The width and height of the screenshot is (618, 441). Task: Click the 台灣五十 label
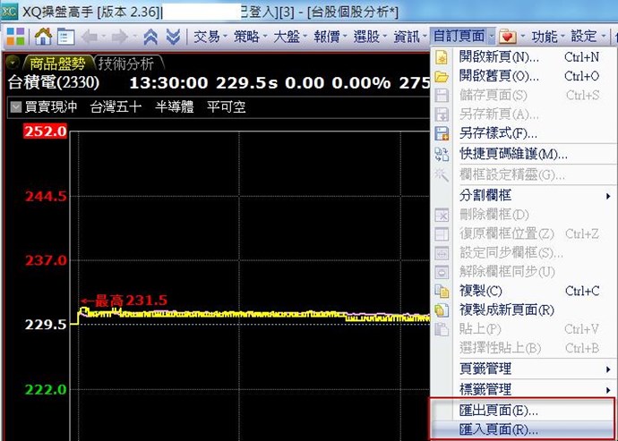[x=116, y=107]
